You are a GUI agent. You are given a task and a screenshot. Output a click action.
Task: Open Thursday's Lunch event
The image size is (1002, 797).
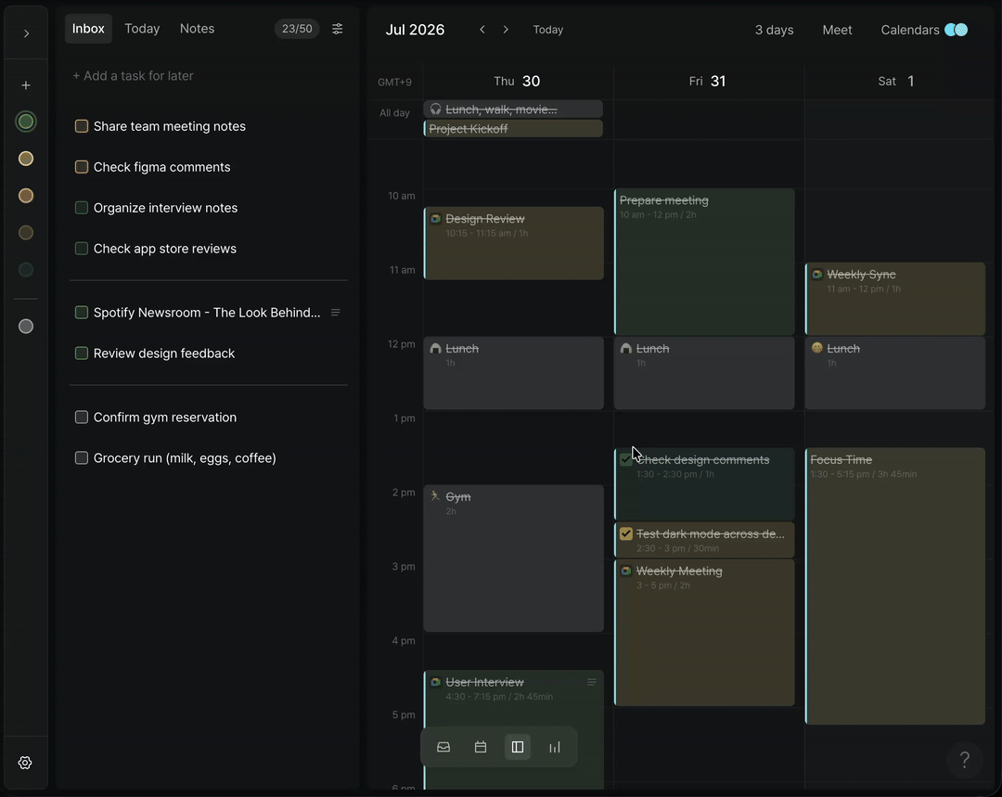tap(514, 373)
